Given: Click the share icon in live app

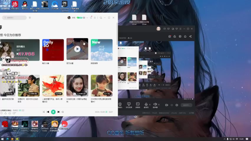Looking at the screenshot, I should tap(190, 36).
